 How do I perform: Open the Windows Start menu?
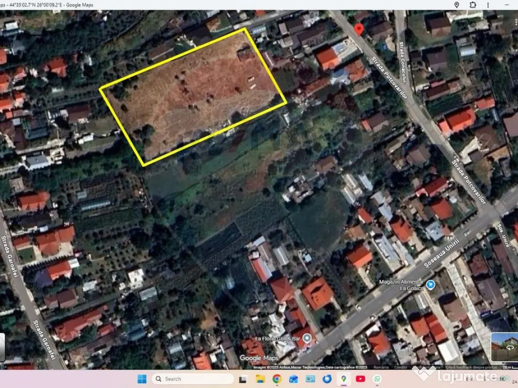coord(142,379)
